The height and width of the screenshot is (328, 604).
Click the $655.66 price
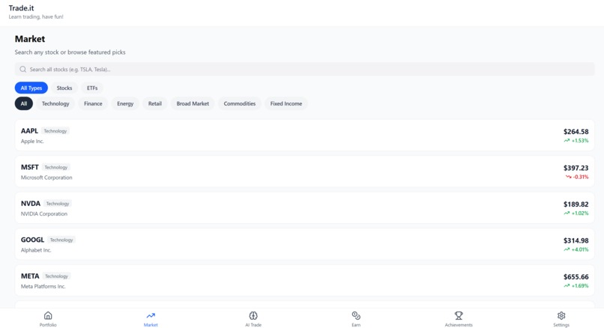coord(576,277)
